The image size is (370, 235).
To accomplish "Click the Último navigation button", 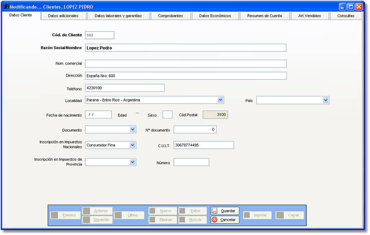I will pos(129,215).
